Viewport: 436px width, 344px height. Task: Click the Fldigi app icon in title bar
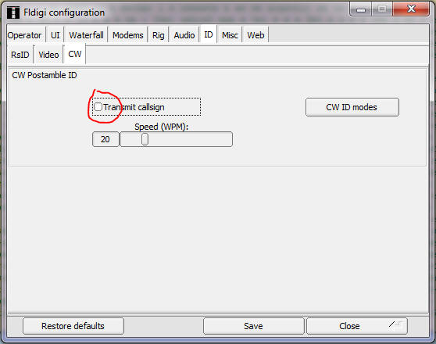tap(13, 13)
